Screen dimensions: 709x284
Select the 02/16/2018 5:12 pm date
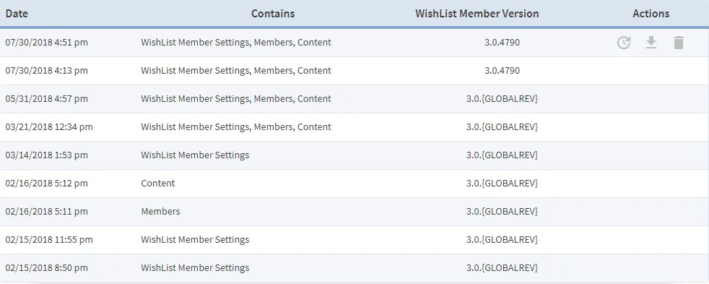[x=47, y=183]
